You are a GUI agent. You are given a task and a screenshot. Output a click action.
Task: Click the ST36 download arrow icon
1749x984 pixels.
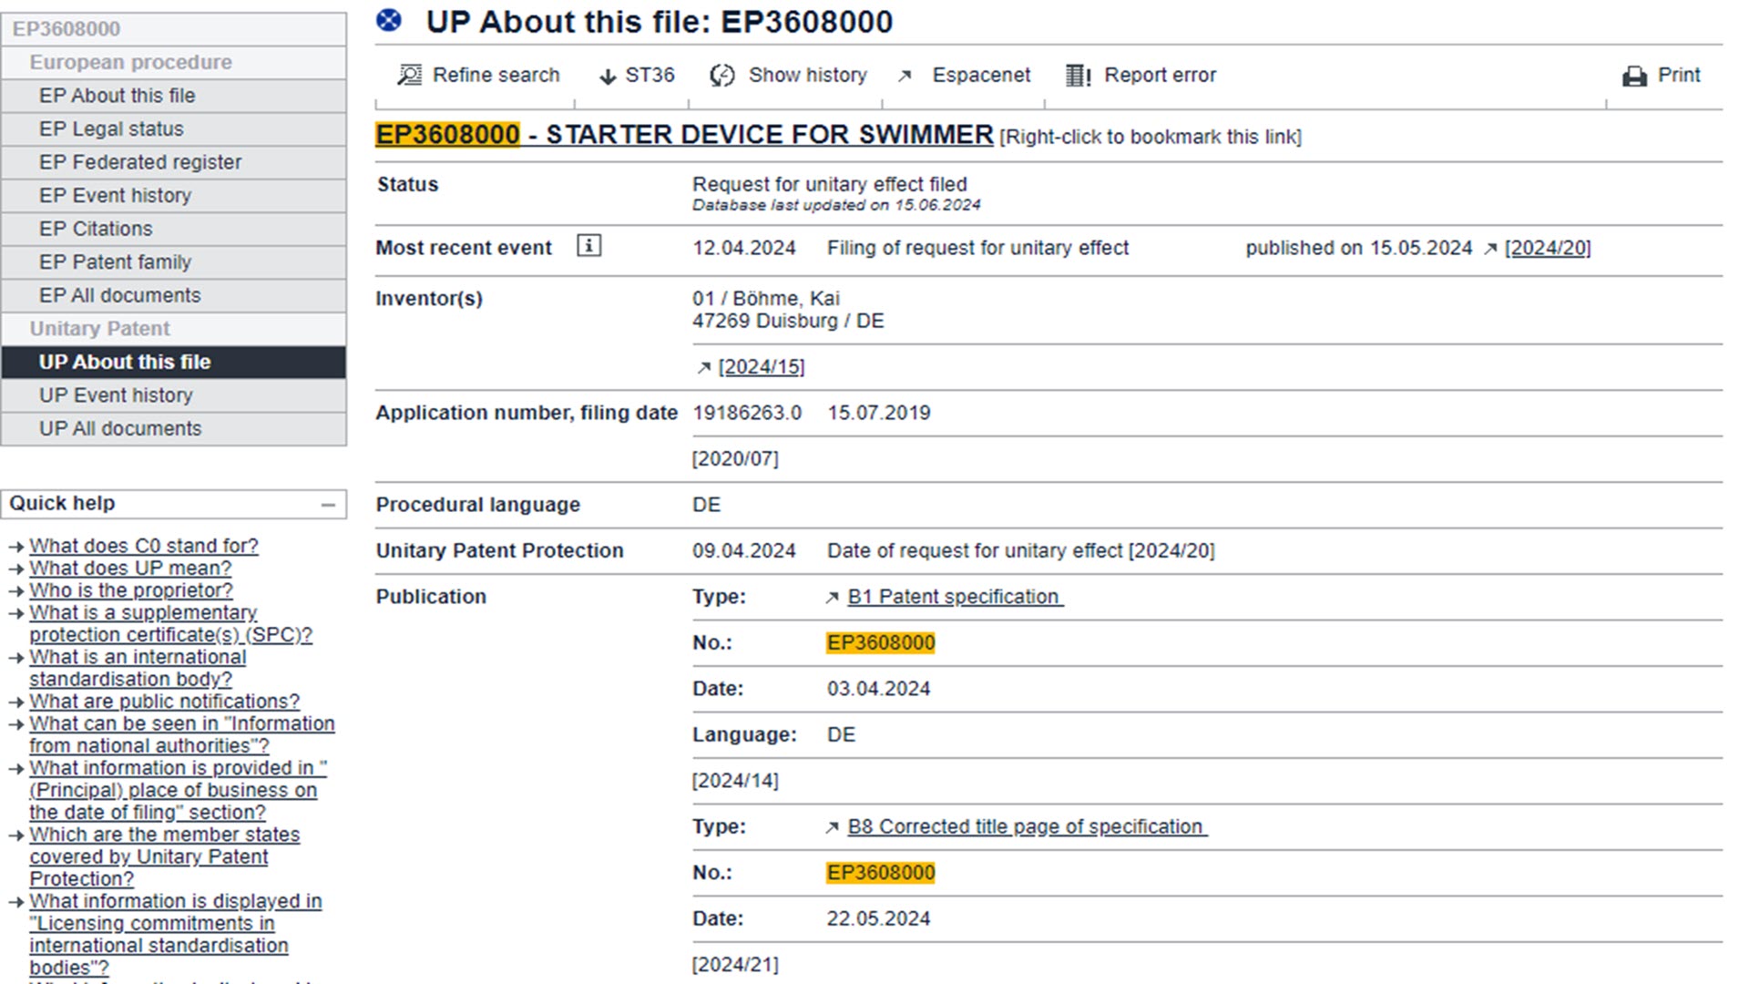608,77
